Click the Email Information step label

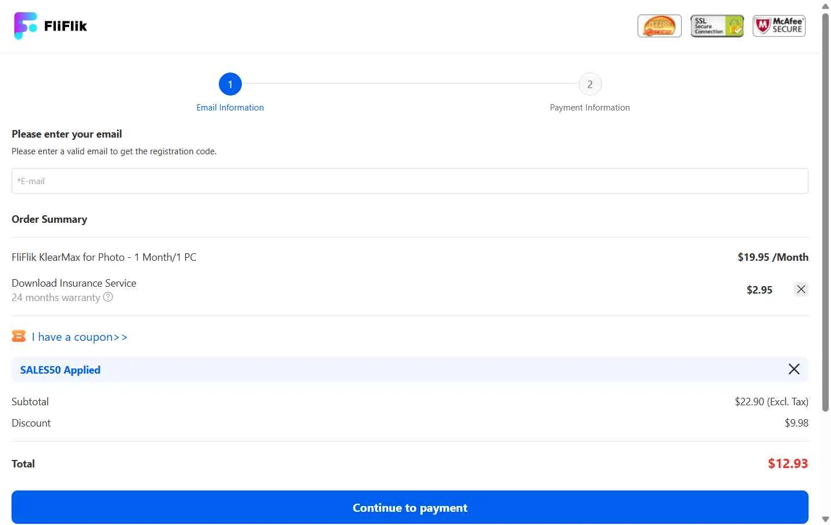click(230, 108)
